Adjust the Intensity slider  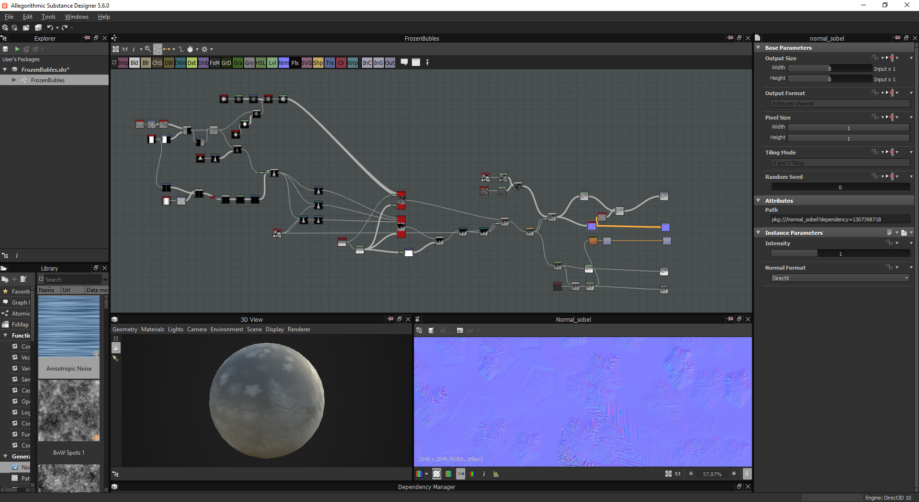click(x=840, y=254)
